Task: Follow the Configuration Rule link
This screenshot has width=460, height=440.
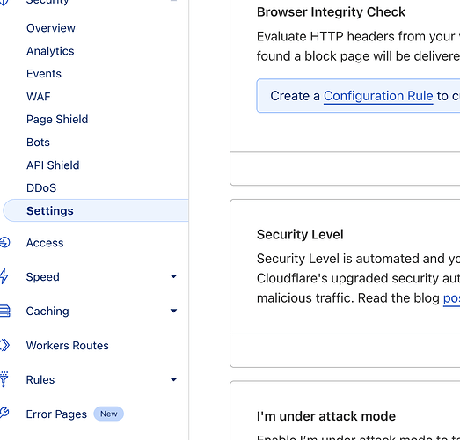Action: click(378, 96)
